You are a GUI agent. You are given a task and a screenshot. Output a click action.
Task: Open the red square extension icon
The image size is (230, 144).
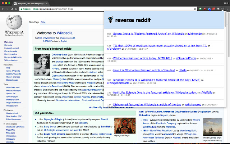click(214, 9)
